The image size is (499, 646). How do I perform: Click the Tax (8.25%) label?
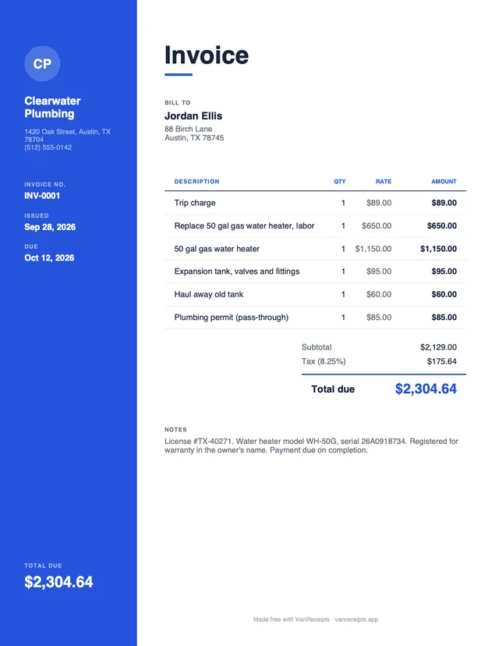pyautogui.click(x=324, y=361)
